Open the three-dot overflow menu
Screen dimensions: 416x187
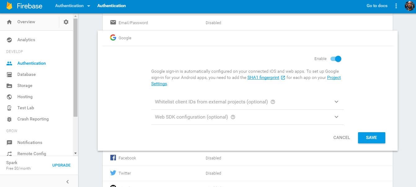coord(396,6)
